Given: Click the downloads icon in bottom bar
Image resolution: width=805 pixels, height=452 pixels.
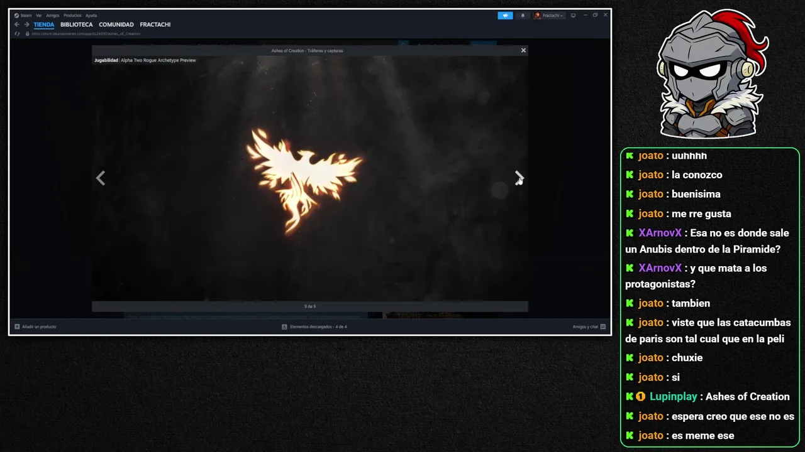Looking at the screenshot, I should point(284,326).
